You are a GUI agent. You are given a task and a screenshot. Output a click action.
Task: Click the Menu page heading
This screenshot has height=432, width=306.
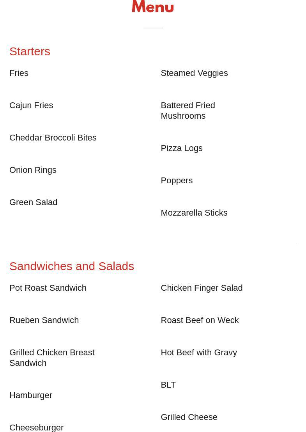[x=153, y=7]
